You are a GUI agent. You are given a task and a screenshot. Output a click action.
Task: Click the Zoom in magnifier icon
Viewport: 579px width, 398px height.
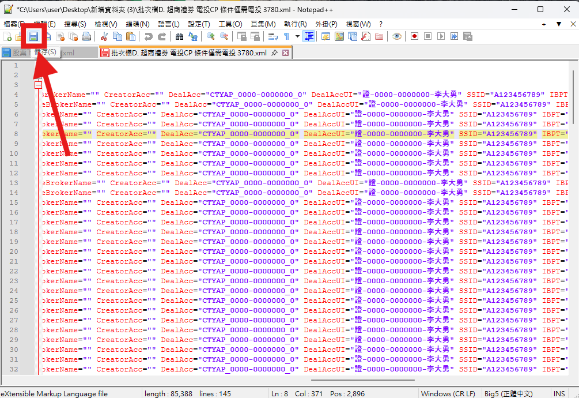click(211, 36)
